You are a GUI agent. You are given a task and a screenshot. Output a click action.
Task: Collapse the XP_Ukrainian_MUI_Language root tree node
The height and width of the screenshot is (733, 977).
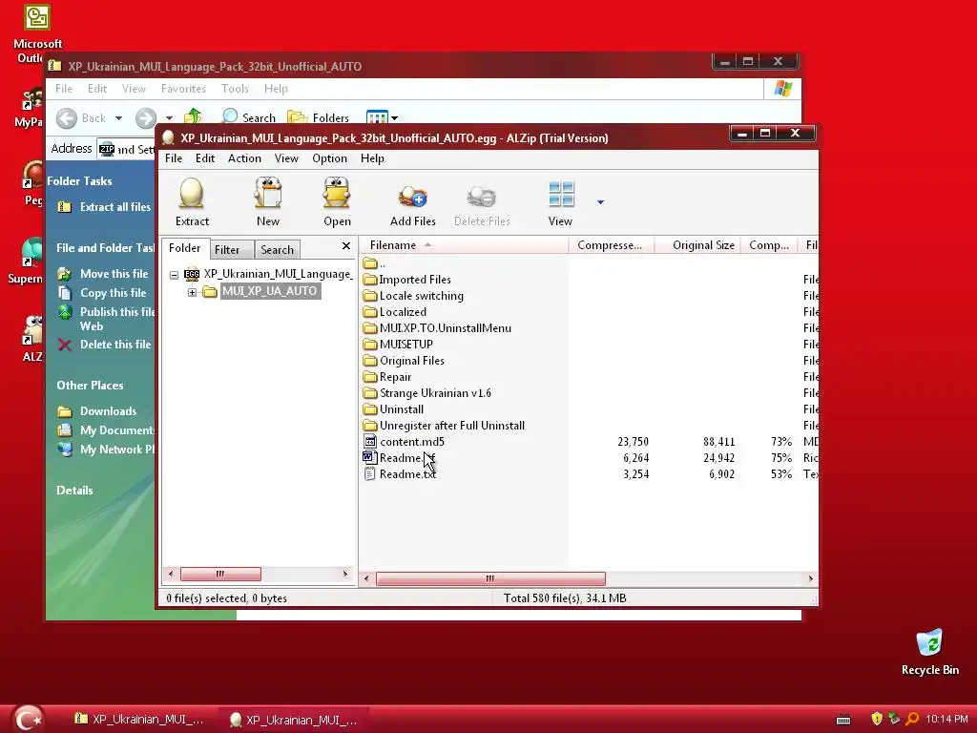(x=175, y=274)
